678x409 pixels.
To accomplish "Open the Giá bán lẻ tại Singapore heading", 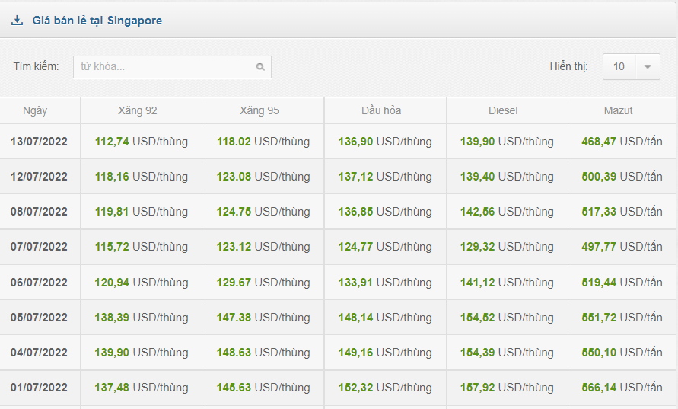I will tap(97, 21).
